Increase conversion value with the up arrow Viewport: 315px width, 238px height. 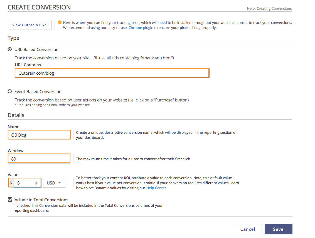tap(36, 182)
